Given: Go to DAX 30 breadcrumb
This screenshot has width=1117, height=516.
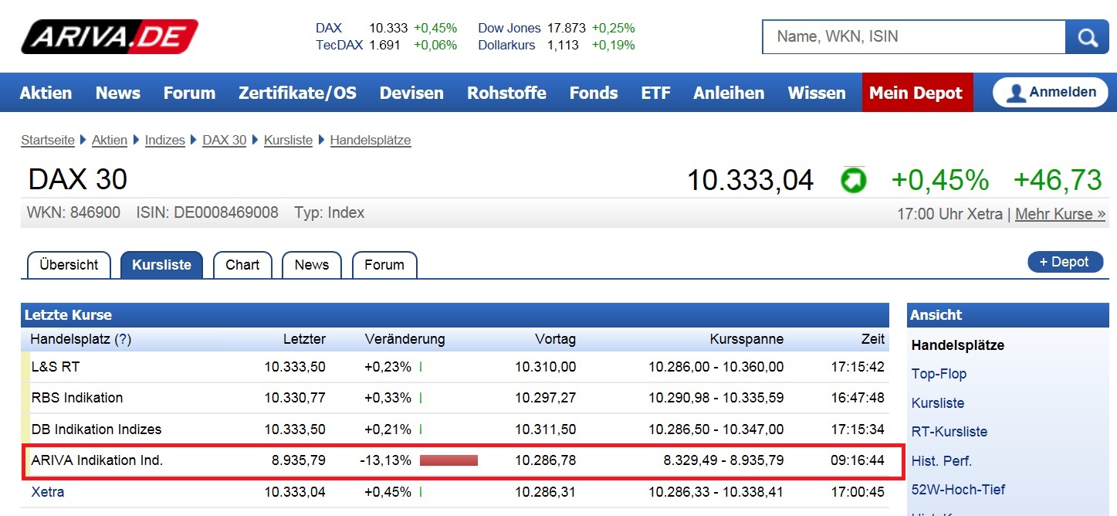Looking at the screenshot, I should pyautogui.click(x=225, y=140).
